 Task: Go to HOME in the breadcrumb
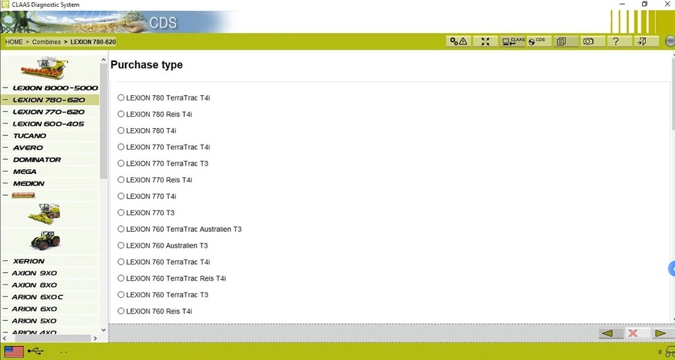point(13,42)
